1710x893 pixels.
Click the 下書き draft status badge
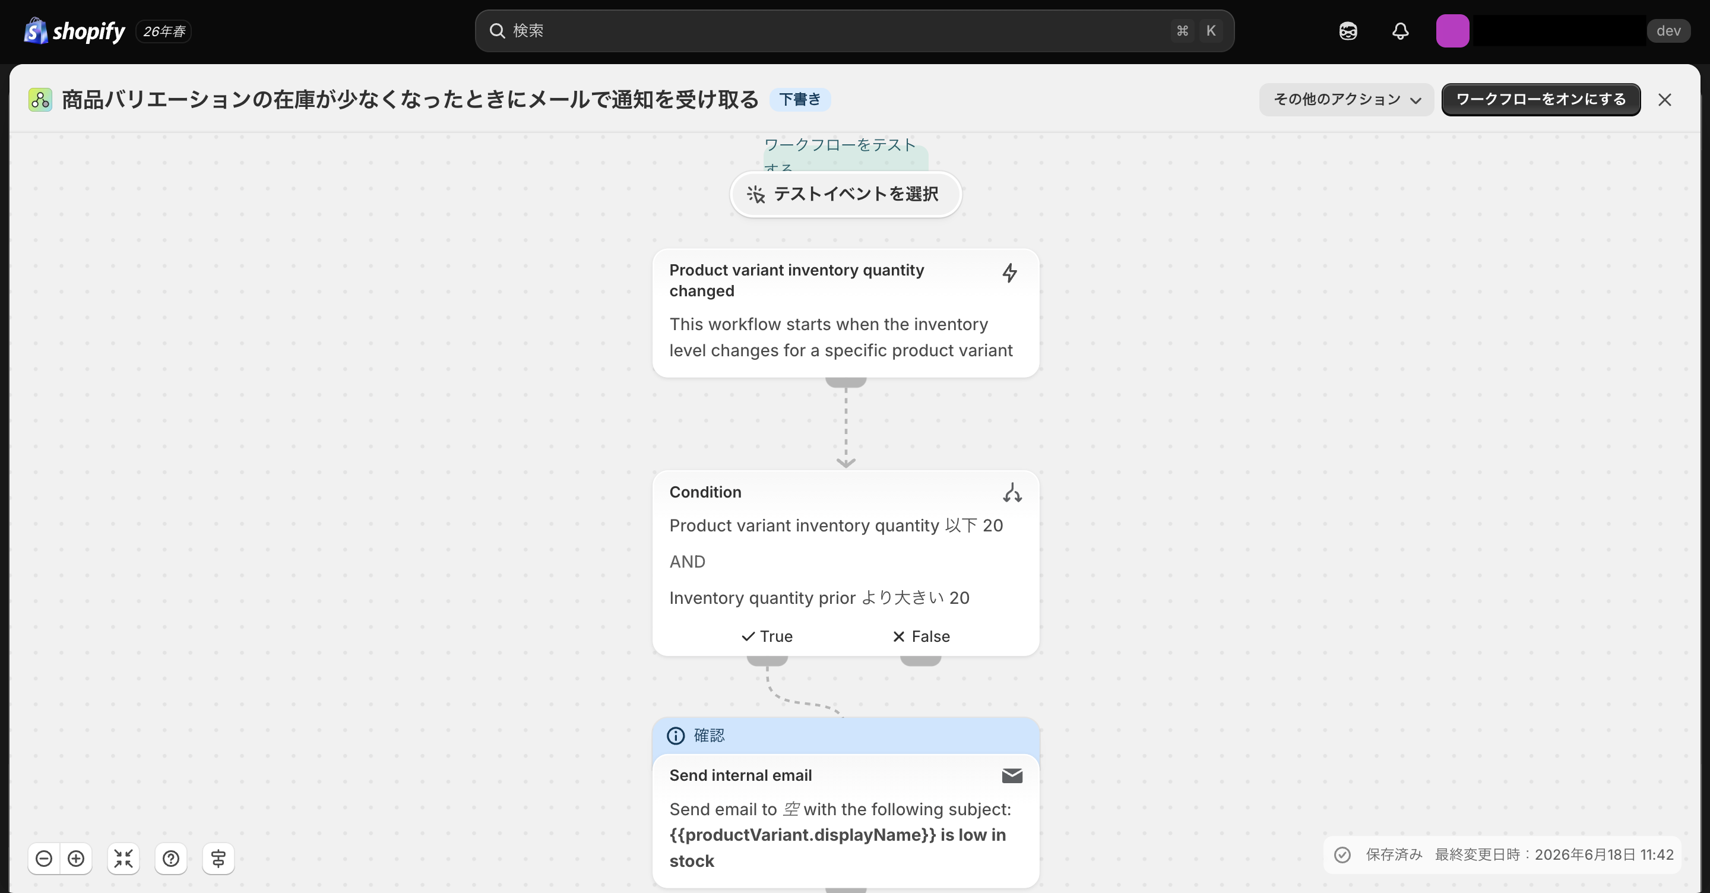point(800,100)
